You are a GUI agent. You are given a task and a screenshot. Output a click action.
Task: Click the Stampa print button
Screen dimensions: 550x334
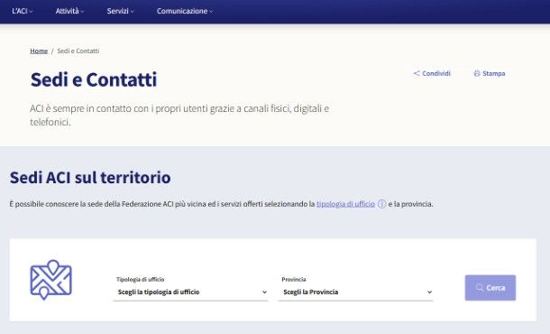click(490, 73)
